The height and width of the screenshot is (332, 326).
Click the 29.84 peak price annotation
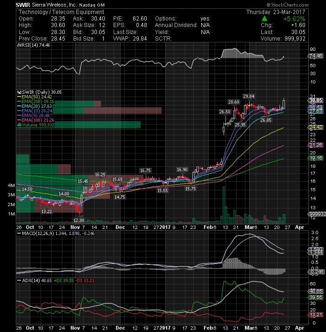tap(249, 97)
